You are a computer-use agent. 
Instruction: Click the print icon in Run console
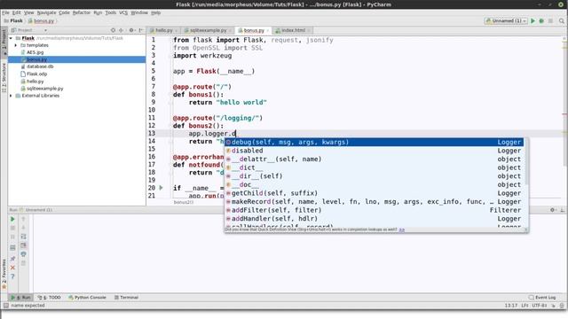[24, 254]
